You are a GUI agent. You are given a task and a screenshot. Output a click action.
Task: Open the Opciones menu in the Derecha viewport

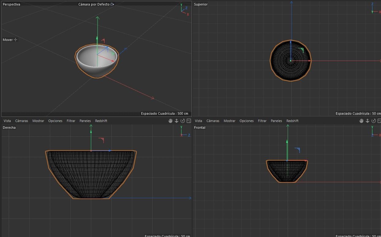pos(55,121)
